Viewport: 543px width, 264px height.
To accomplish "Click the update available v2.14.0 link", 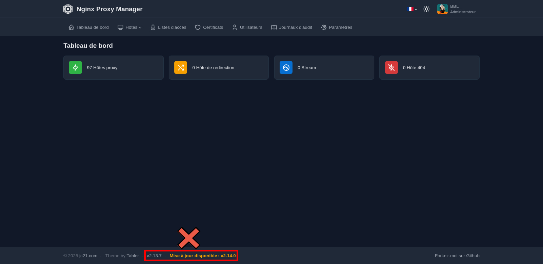I will (202, 256).
